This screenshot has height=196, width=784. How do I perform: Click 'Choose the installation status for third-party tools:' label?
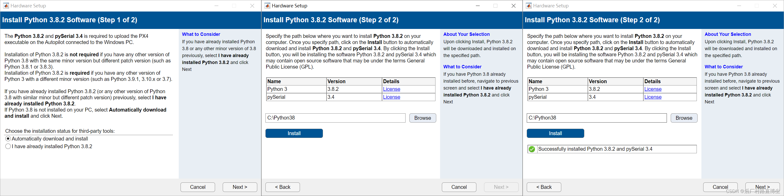(60, 131)
